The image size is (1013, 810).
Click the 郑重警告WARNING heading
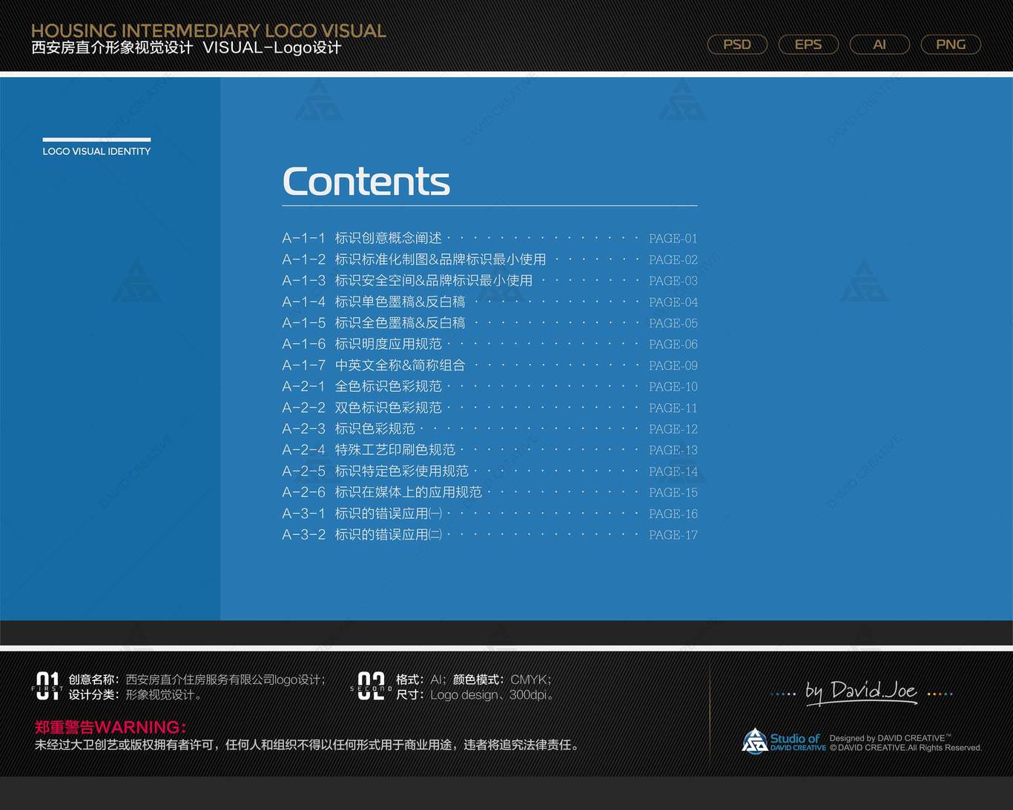(x=110, y=727)
